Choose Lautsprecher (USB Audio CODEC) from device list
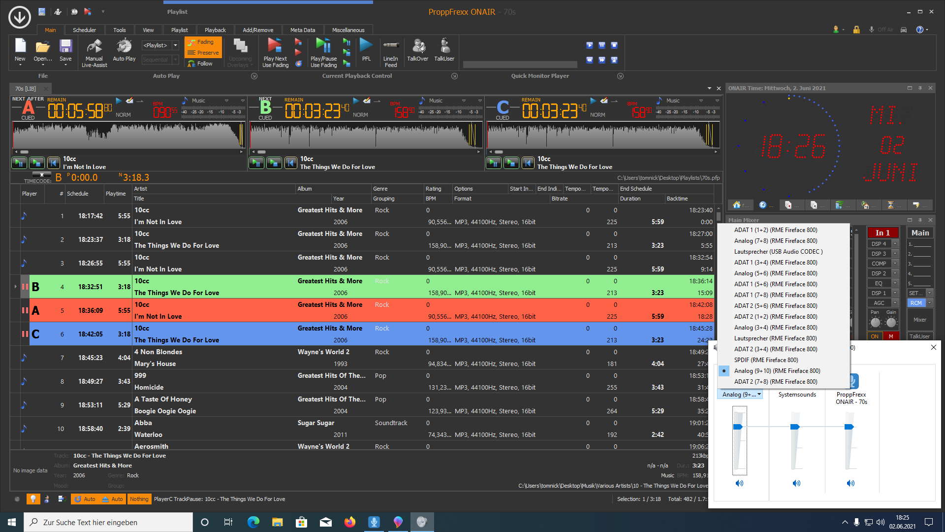This screenshot has width=945, height=532. pyautogui.click(x=778, y=252)
